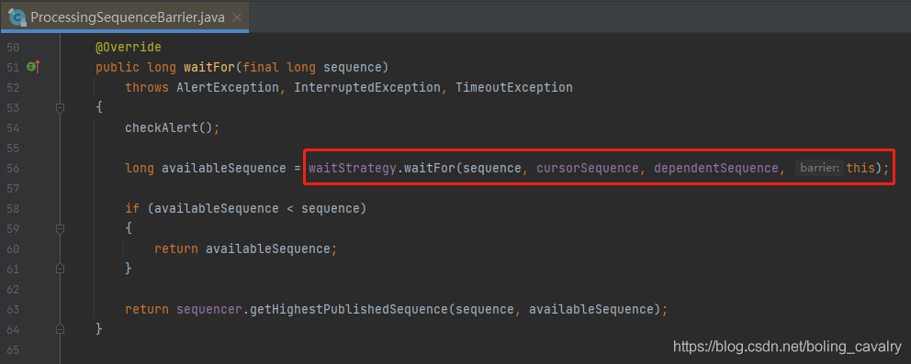Click the method fold end marker on line 64

60,329
